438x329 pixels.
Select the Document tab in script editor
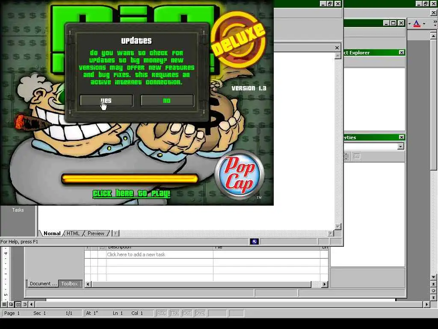point(43,284)
